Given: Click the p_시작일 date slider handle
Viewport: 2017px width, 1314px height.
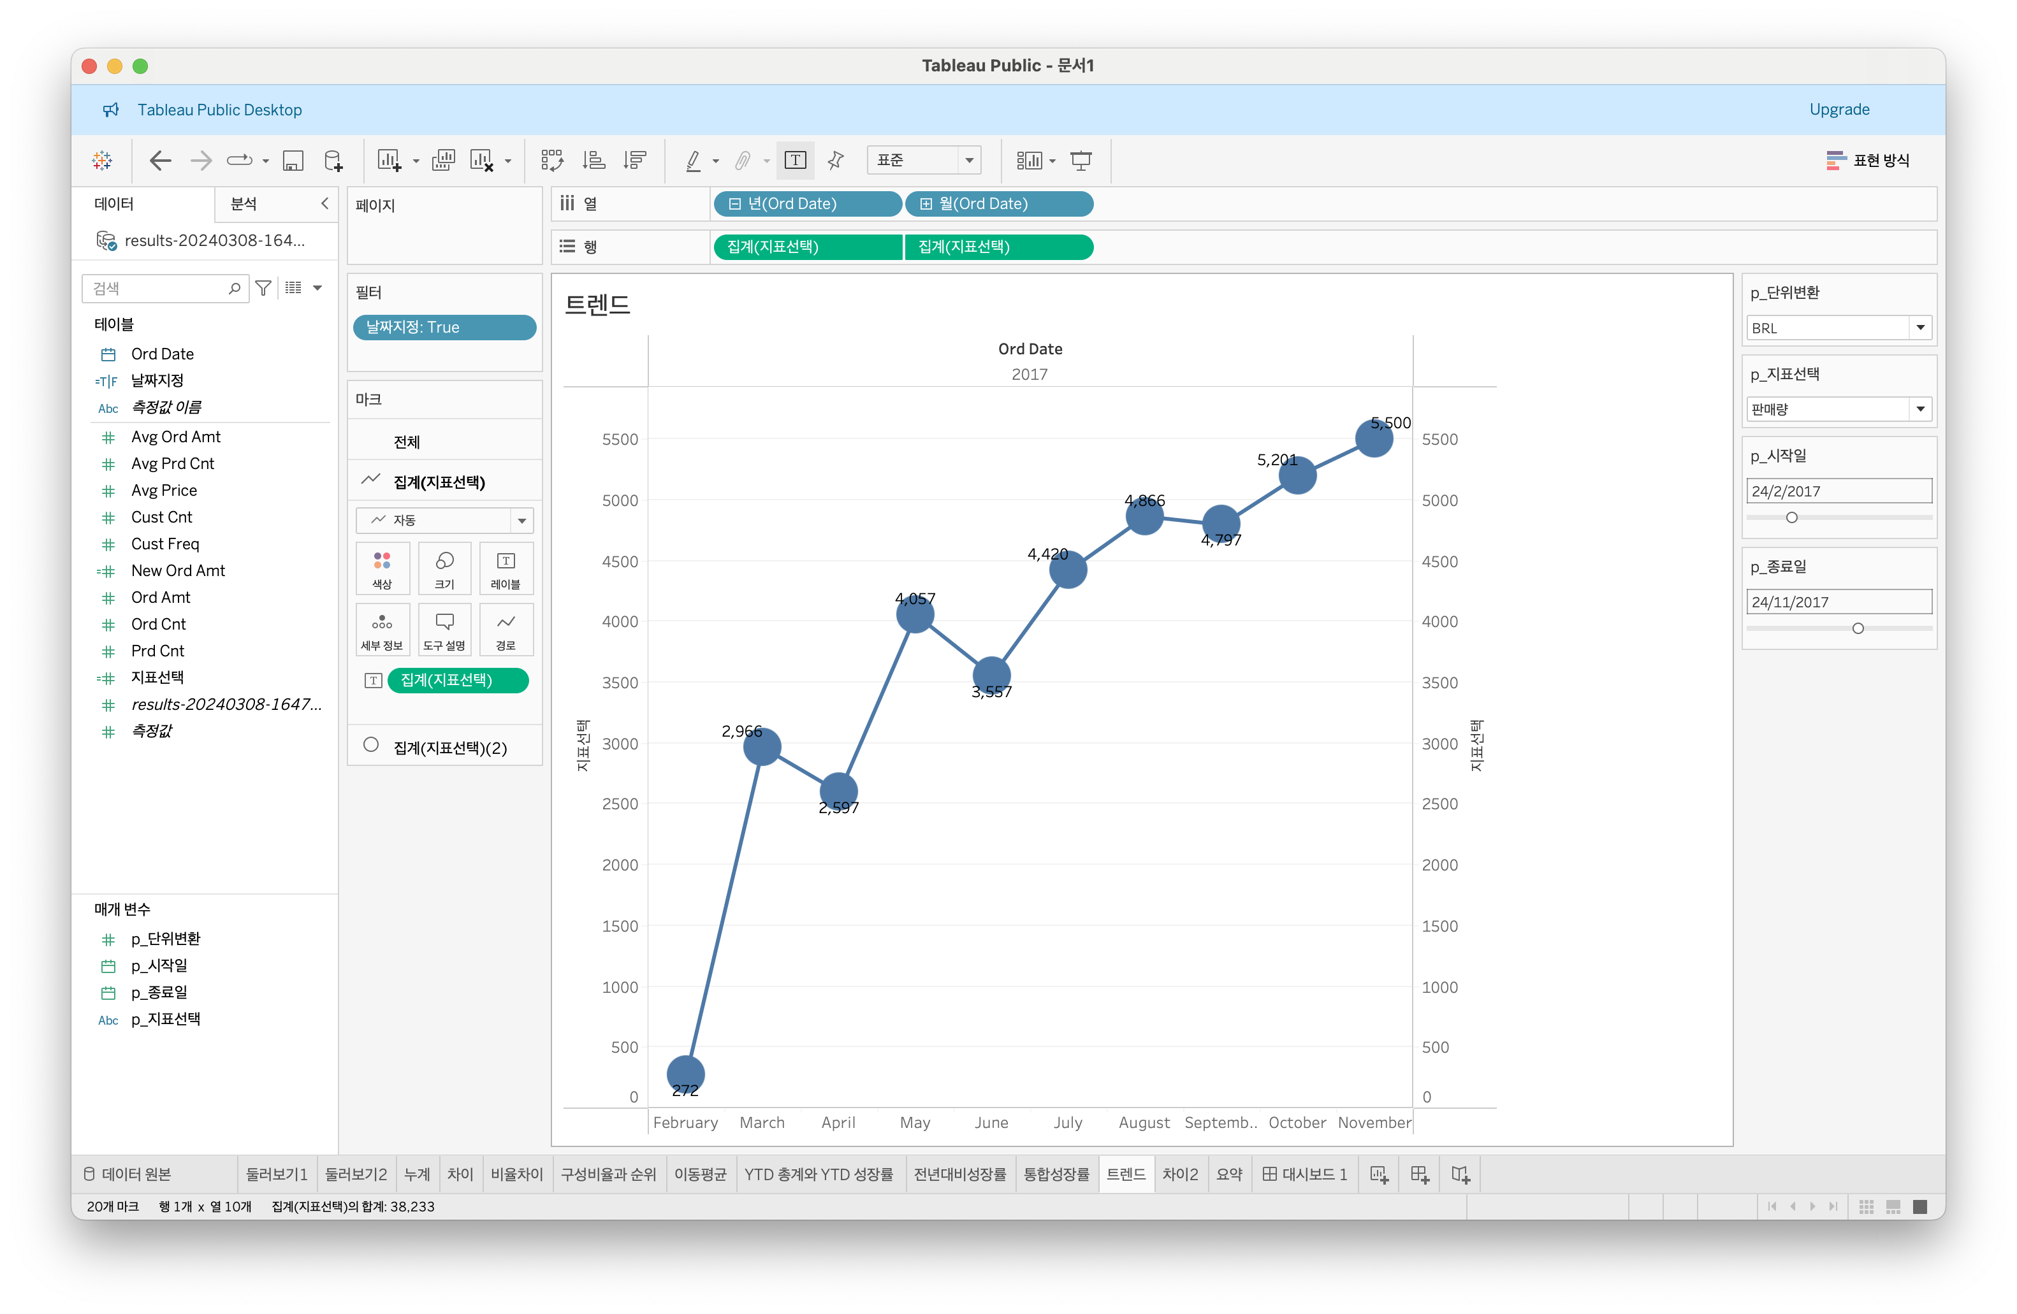Looking at the screenshot, I should coord(1791,517).
